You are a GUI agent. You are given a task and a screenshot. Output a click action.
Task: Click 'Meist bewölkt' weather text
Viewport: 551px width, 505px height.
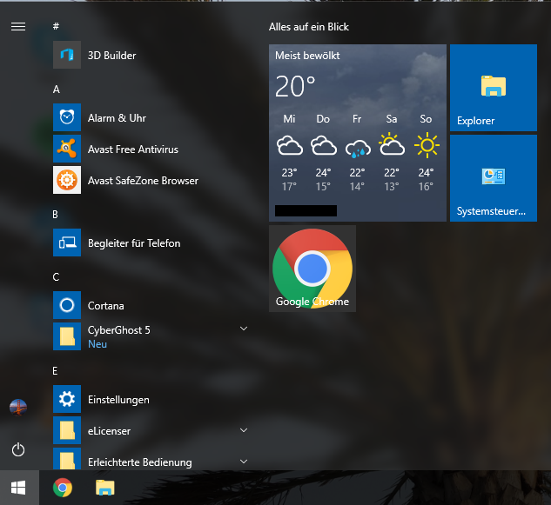(307, 56)
